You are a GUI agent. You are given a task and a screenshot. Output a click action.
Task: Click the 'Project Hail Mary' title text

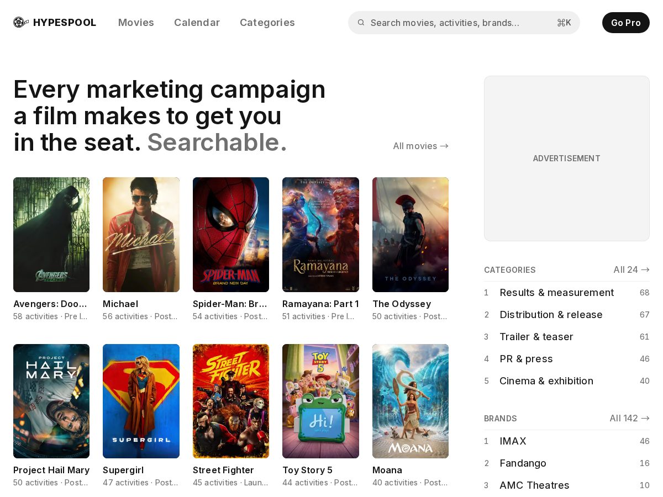tap(51, 470)
